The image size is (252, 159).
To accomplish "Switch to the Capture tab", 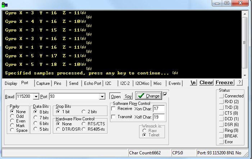I will (43, 83).
